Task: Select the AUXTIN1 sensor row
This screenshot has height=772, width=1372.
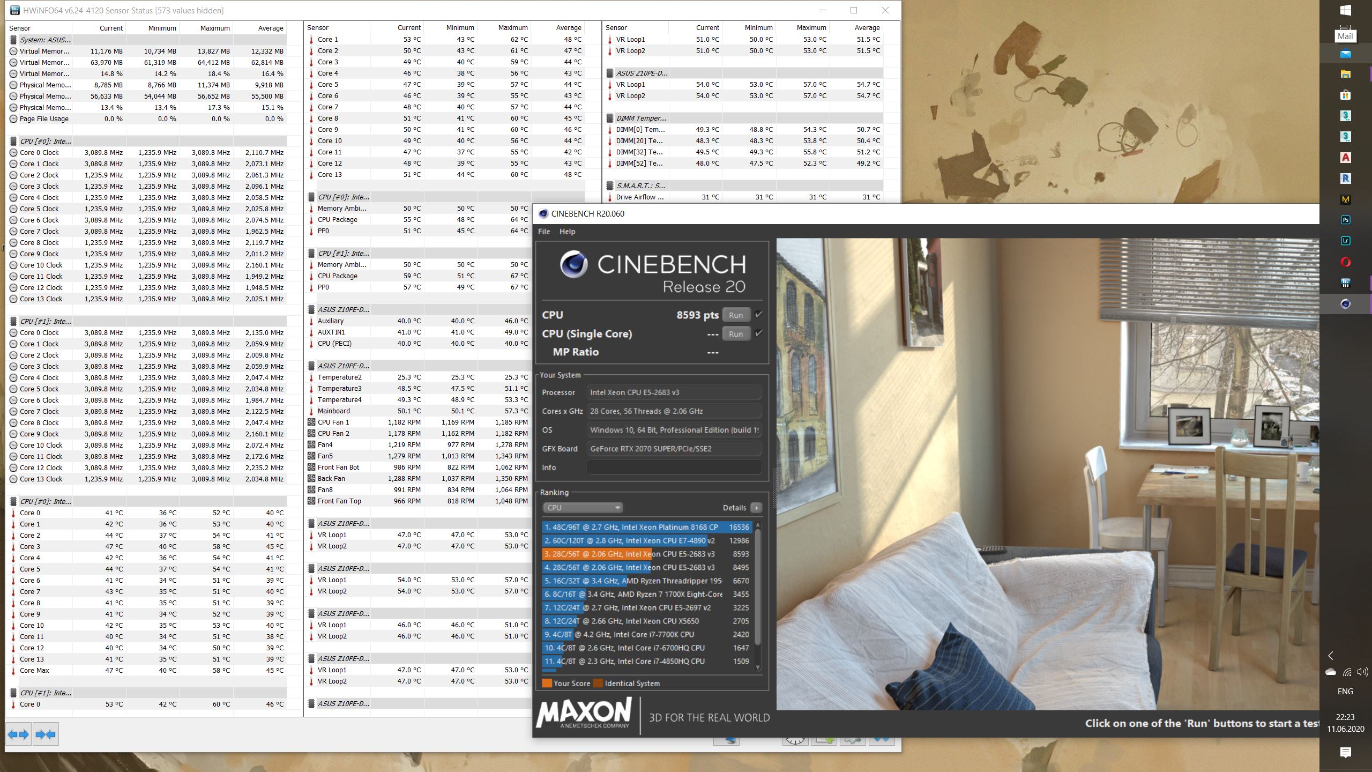Action: [419, 332]
